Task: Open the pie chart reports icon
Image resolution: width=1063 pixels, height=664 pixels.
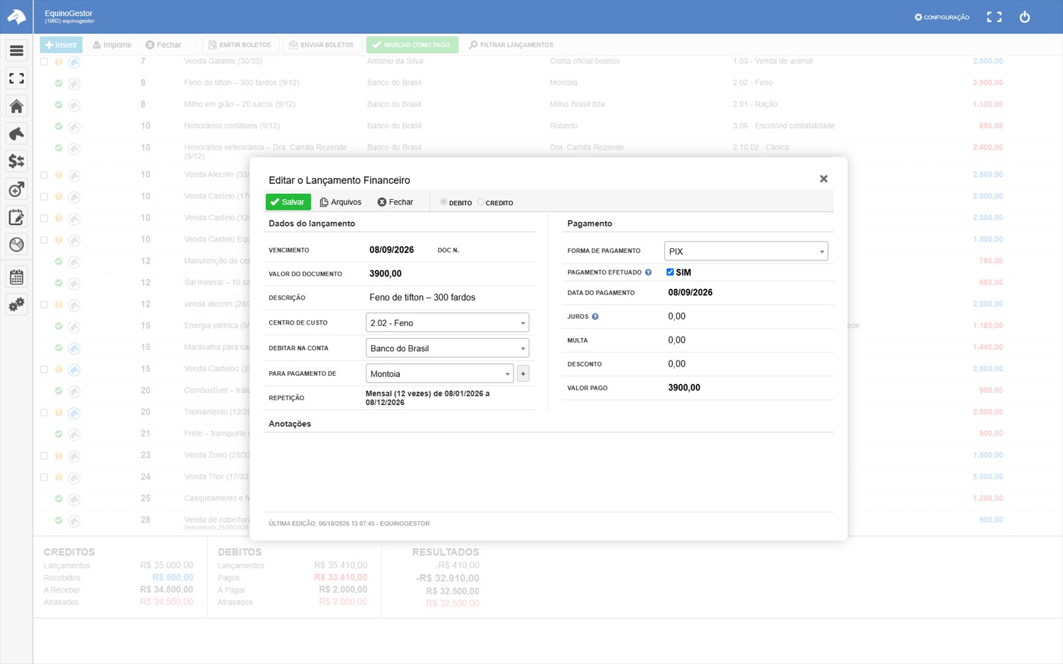Action: [17, 244]
